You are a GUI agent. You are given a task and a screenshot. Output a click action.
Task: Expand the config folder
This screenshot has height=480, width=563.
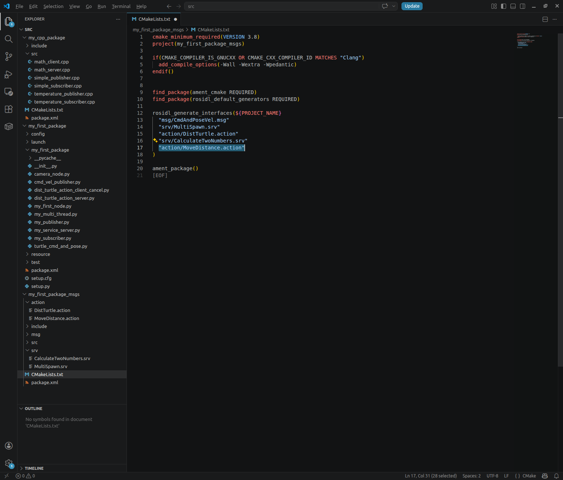27,134
